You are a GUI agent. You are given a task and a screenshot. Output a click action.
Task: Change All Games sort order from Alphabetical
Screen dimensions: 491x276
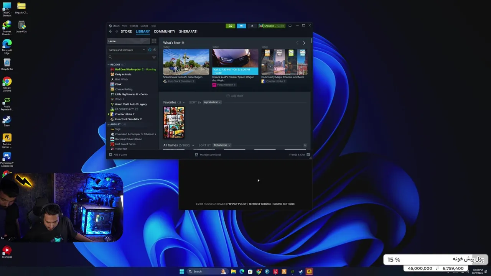click(x=222, y=145)
